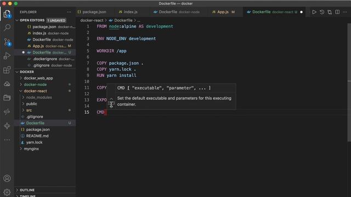Open the timeline history icon in editor toolbar
Image resolution: width=351 pixels, height=197 pixels.
(x=322, y=12)
